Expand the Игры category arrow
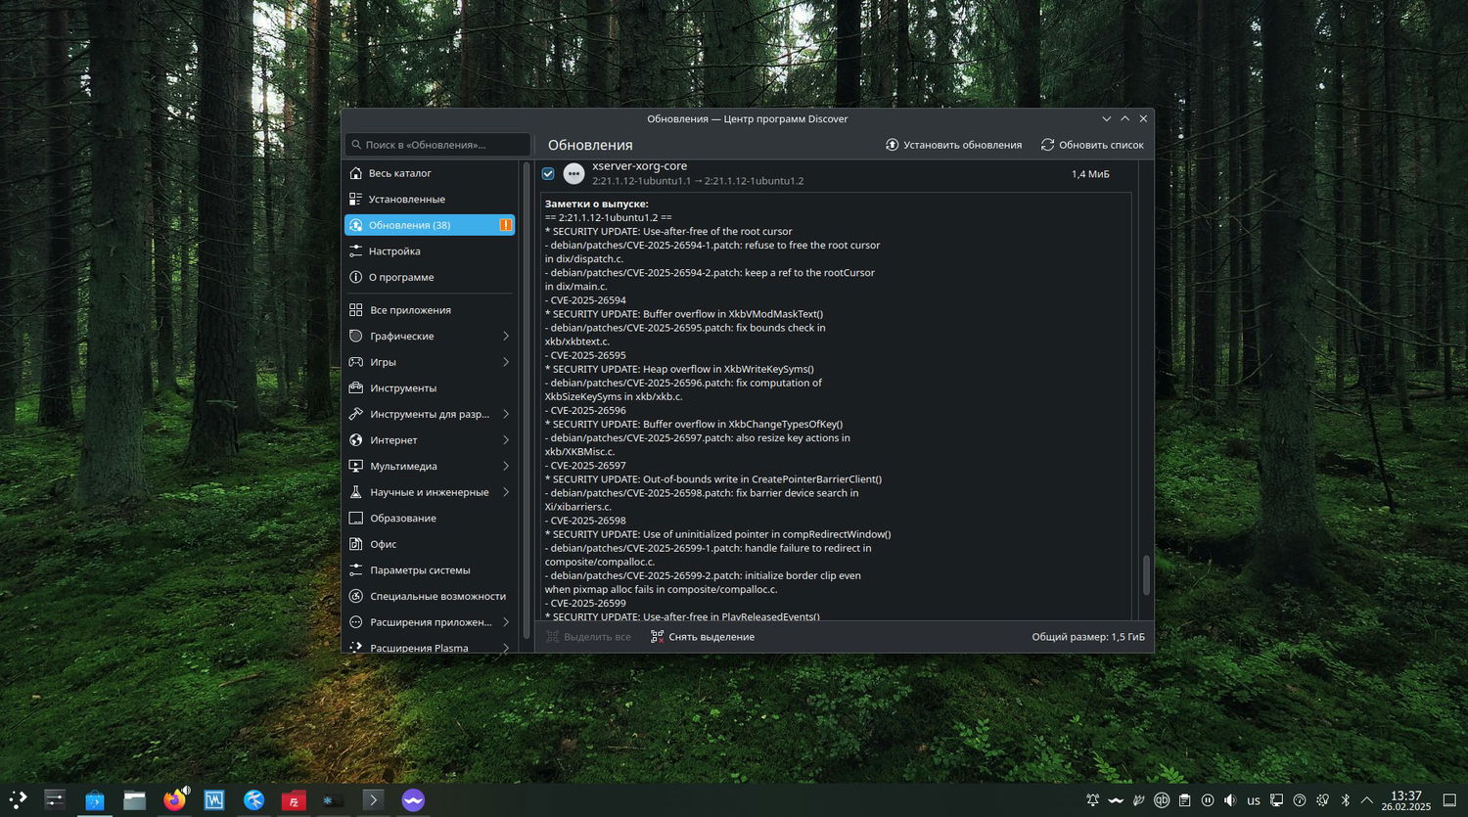Image resolution: width=1468 pixels, height=817 pixels. pyautogui.click(x=506, y=362)
